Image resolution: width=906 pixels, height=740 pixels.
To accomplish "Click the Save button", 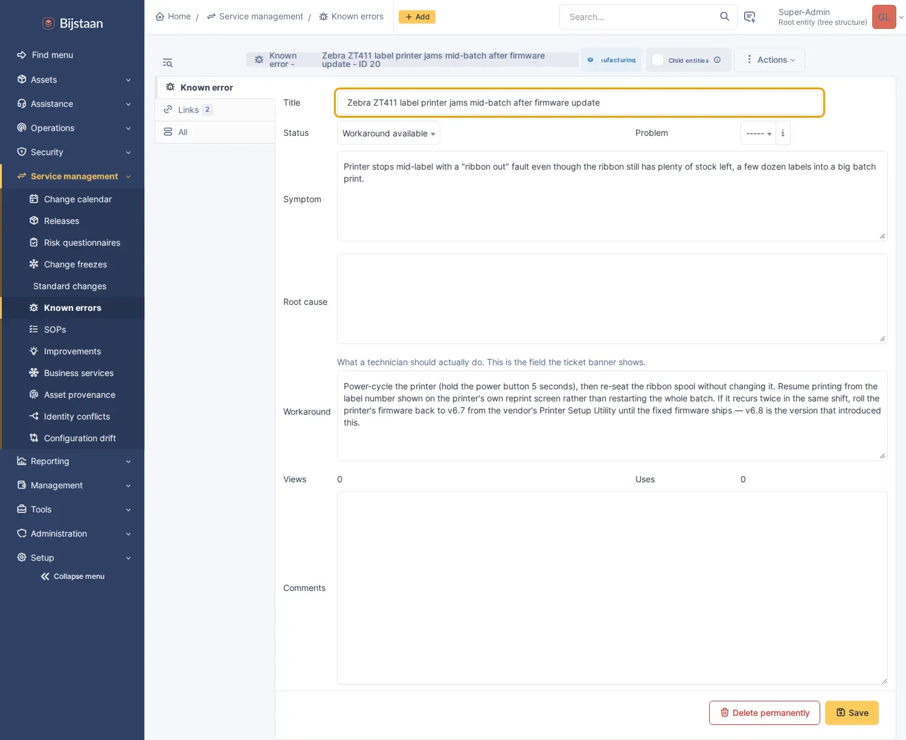I will click(x=852, y=713).
